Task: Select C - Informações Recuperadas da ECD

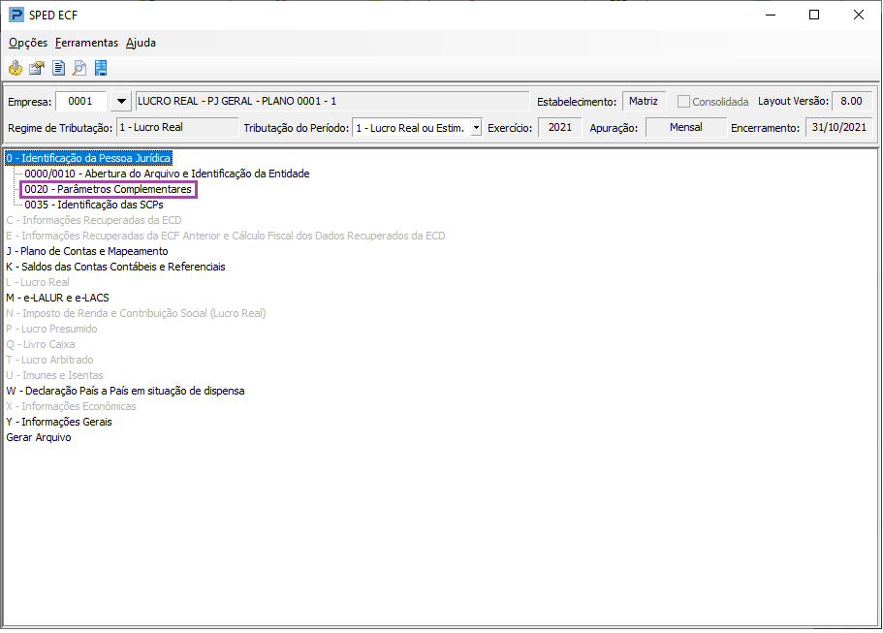Action: (94, 221)
